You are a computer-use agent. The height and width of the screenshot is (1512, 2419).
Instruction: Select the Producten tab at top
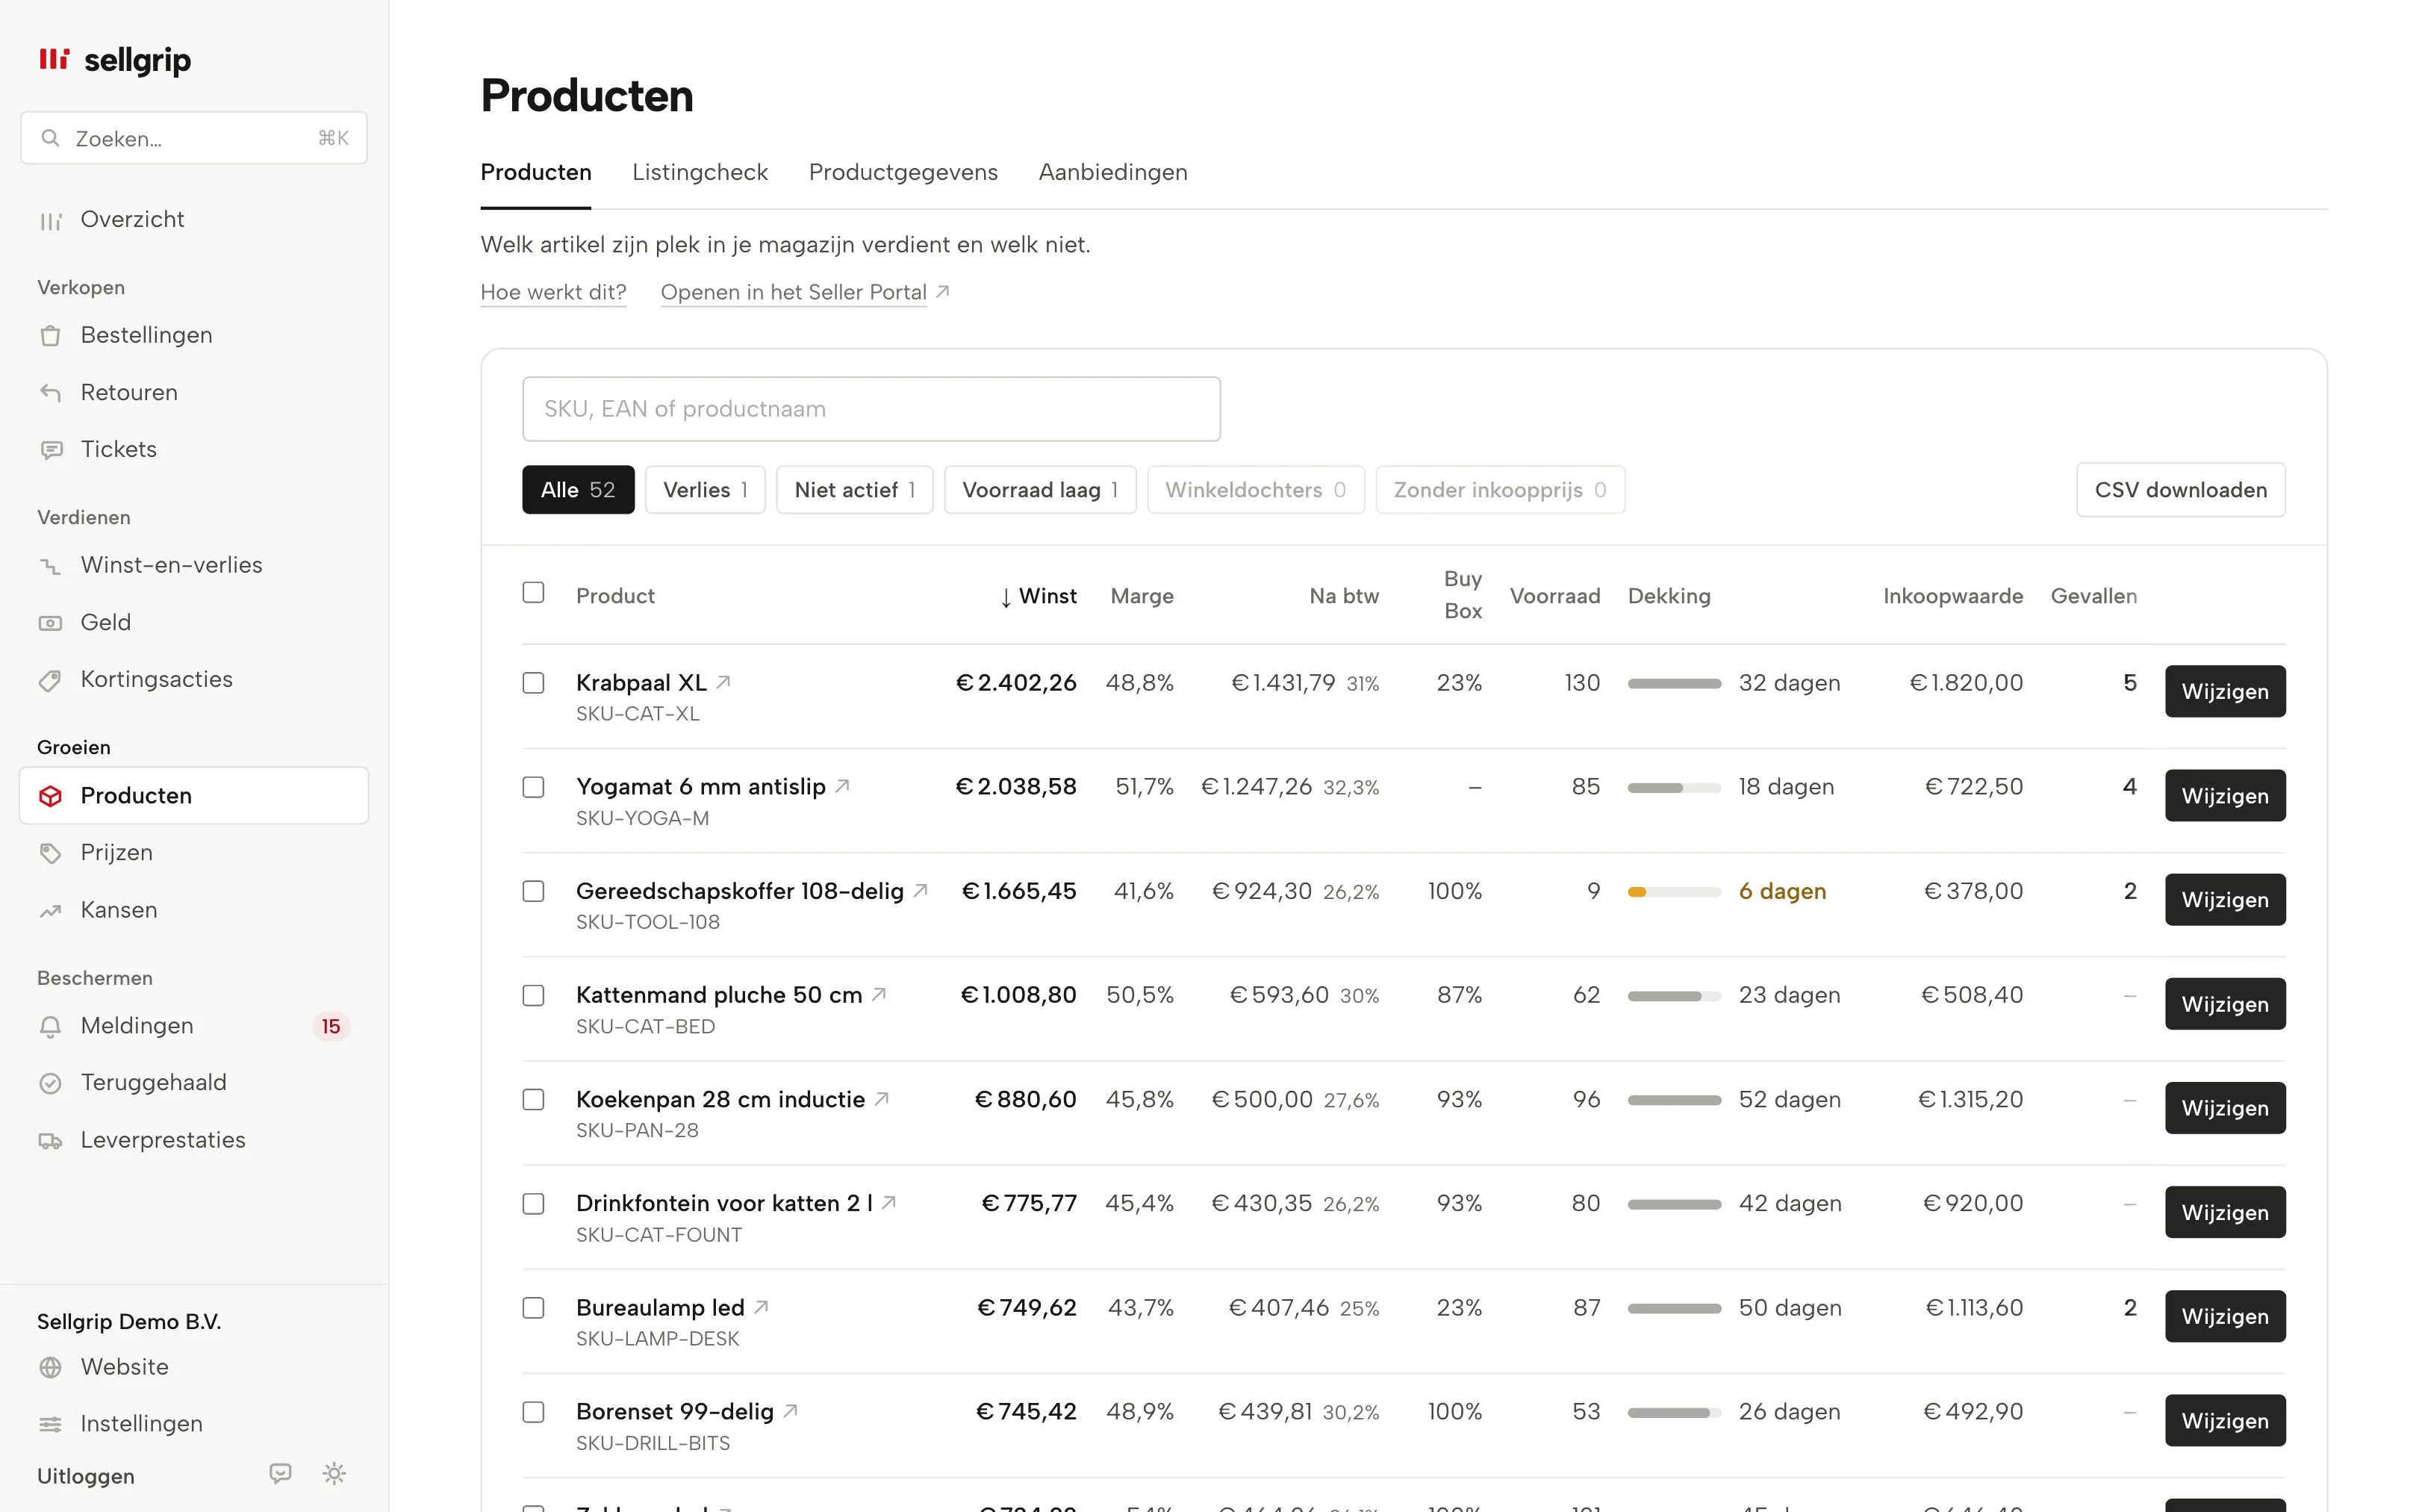coord(536,172)
